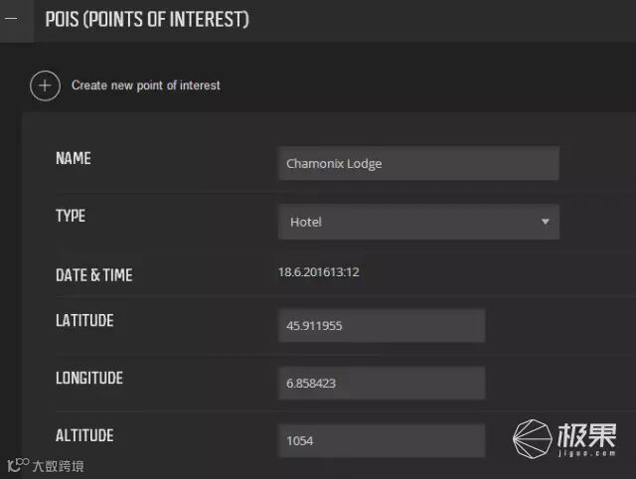Open the Type dropdown showing Hotel
Screen dimensions: 636x479
418,222
